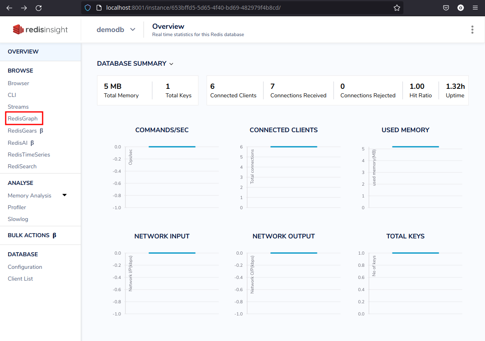Image resolution: width=485 pixels, height=341 pixels.
Task: Click the Connected Clients stat
Action: [x=233, y=90]
